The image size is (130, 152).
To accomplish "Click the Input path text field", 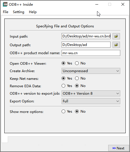I will pyautogui.click(x=86, y=36).
